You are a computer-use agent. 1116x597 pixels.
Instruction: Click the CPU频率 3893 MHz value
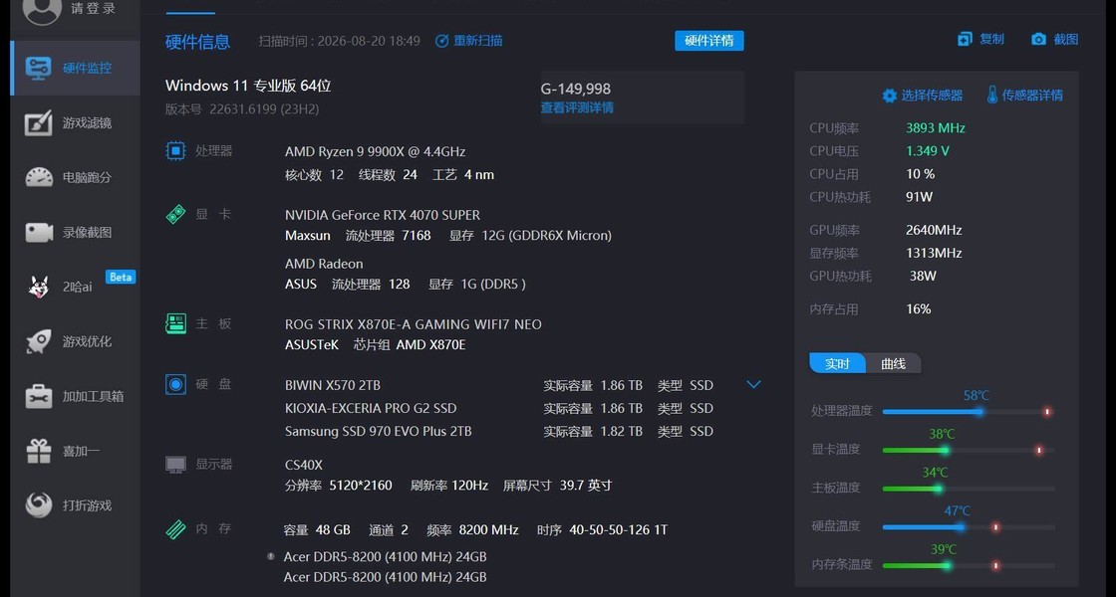click(936, 128)
